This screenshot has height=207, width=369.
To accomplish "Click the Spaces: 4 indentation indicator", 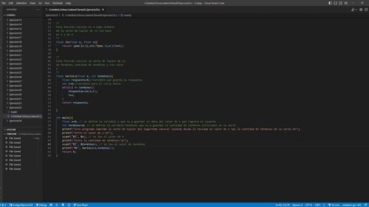I will (298, 205).
